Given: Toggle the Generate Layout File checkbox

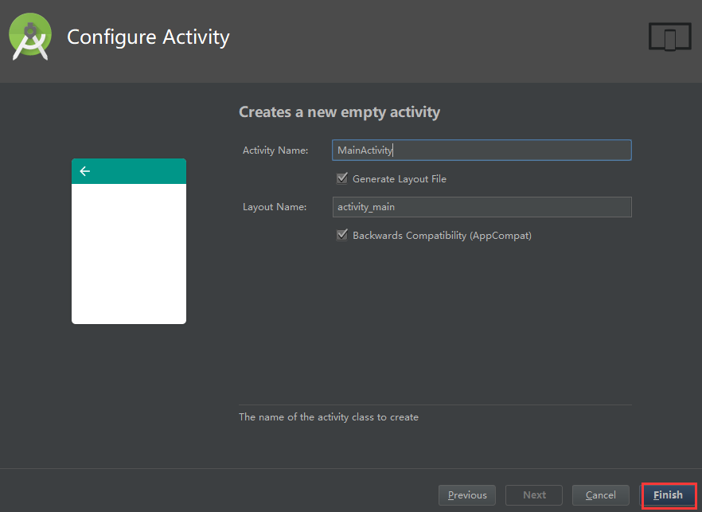Looking at the screenshot, I should 342,178.
